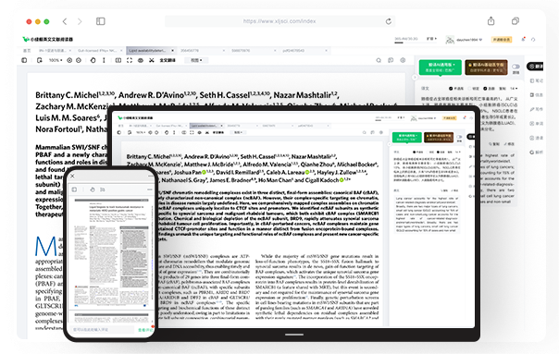
Task: Toggle the switch beside the brown AI button
Action: [516, 67]
